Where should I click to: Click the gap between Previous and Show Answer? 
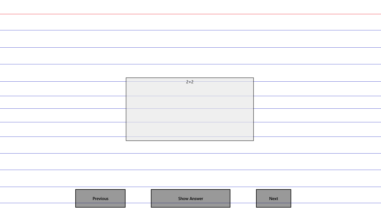[x=138, y=198]
